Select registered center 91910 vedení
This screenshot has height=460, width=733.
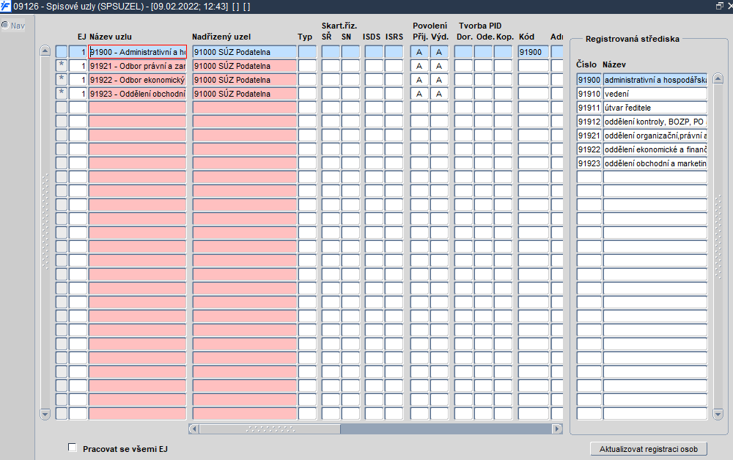coord(655,94)
